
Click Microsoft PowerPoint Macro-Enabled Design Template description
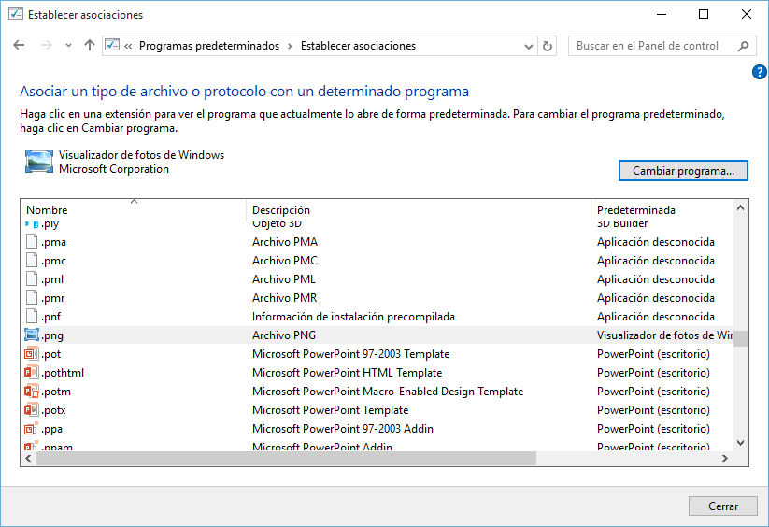388,392
